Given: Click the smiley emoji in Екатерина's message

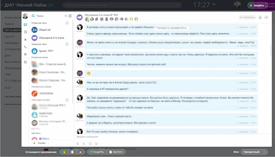Looking at the screenshot, I should point(89,73).
